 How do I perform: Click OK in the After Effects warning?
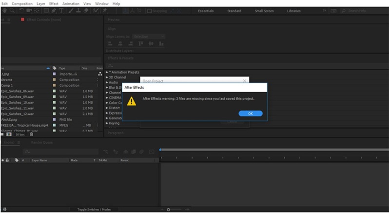coord(251,114)
